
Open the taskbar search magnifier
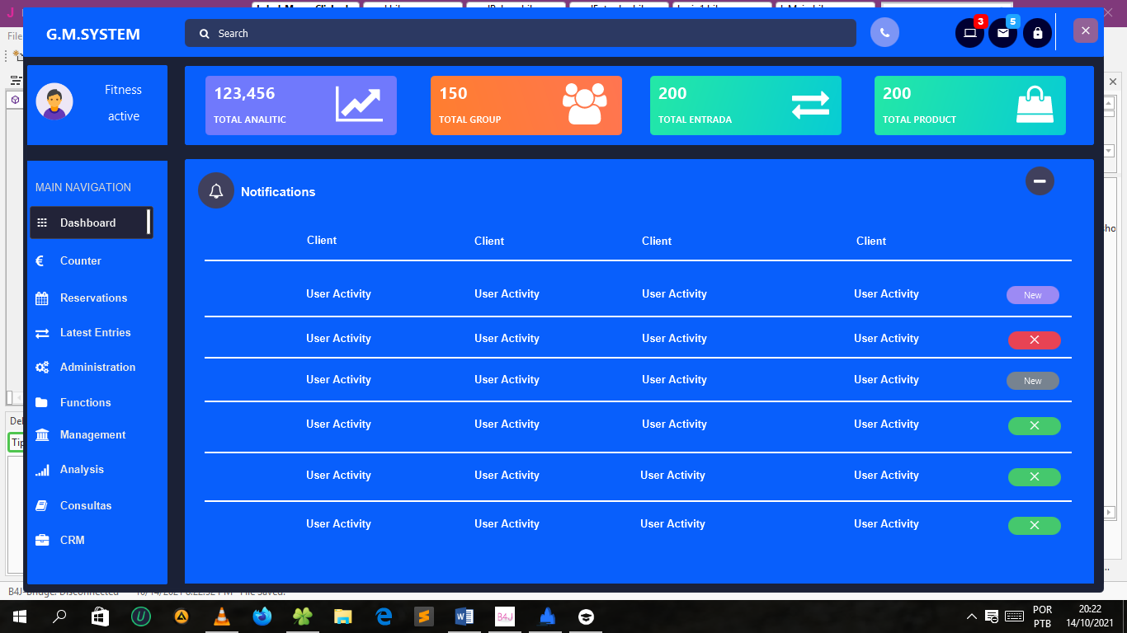[59, 617]
